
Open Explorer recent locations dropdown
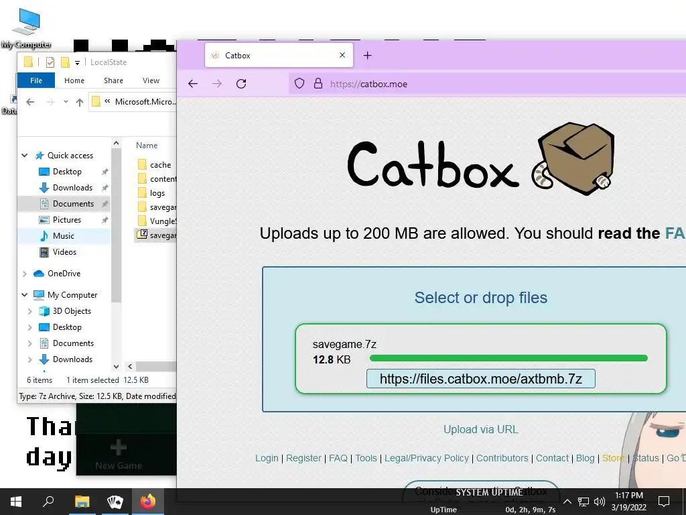pos(66,102)
